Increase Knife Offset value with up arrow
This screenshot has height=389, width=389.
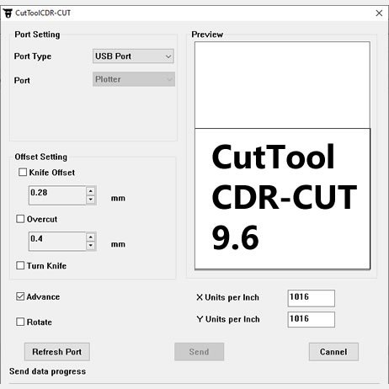(x=90, y=191)
